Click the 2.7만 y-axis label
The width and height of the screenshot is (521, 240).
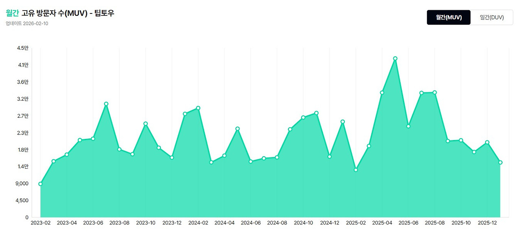[23, 116]
